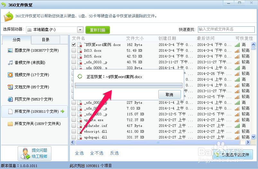Select the updatebr.inf file row
The width and height of the screenshot is (258, 169).
coord(161,126)
